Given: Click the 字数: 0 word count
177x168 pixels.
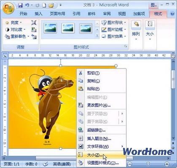Looking at the screenshot, I should tap(31, 164).
